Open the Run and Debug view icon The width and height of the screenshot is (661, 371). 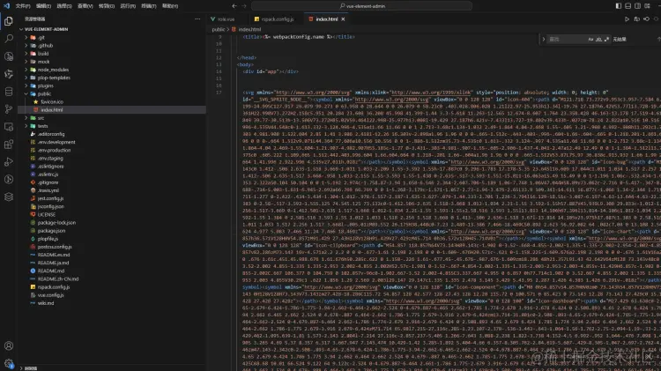(9, 162)
